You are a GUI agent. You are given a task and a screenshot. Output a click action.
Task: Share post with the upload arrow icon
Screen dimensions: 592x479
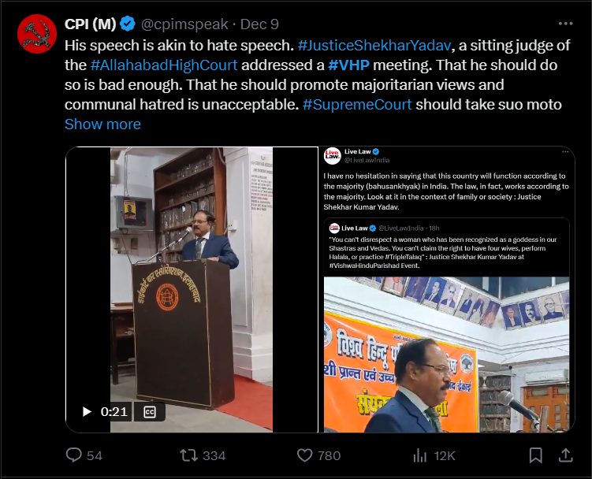tap(565, 455)
